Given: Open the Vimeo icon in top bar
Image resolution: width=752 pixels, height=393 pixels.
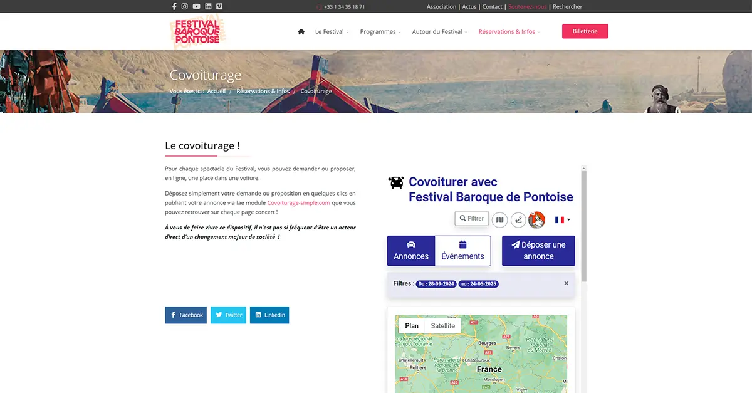Looking at the screenshot, I should 219,6.
